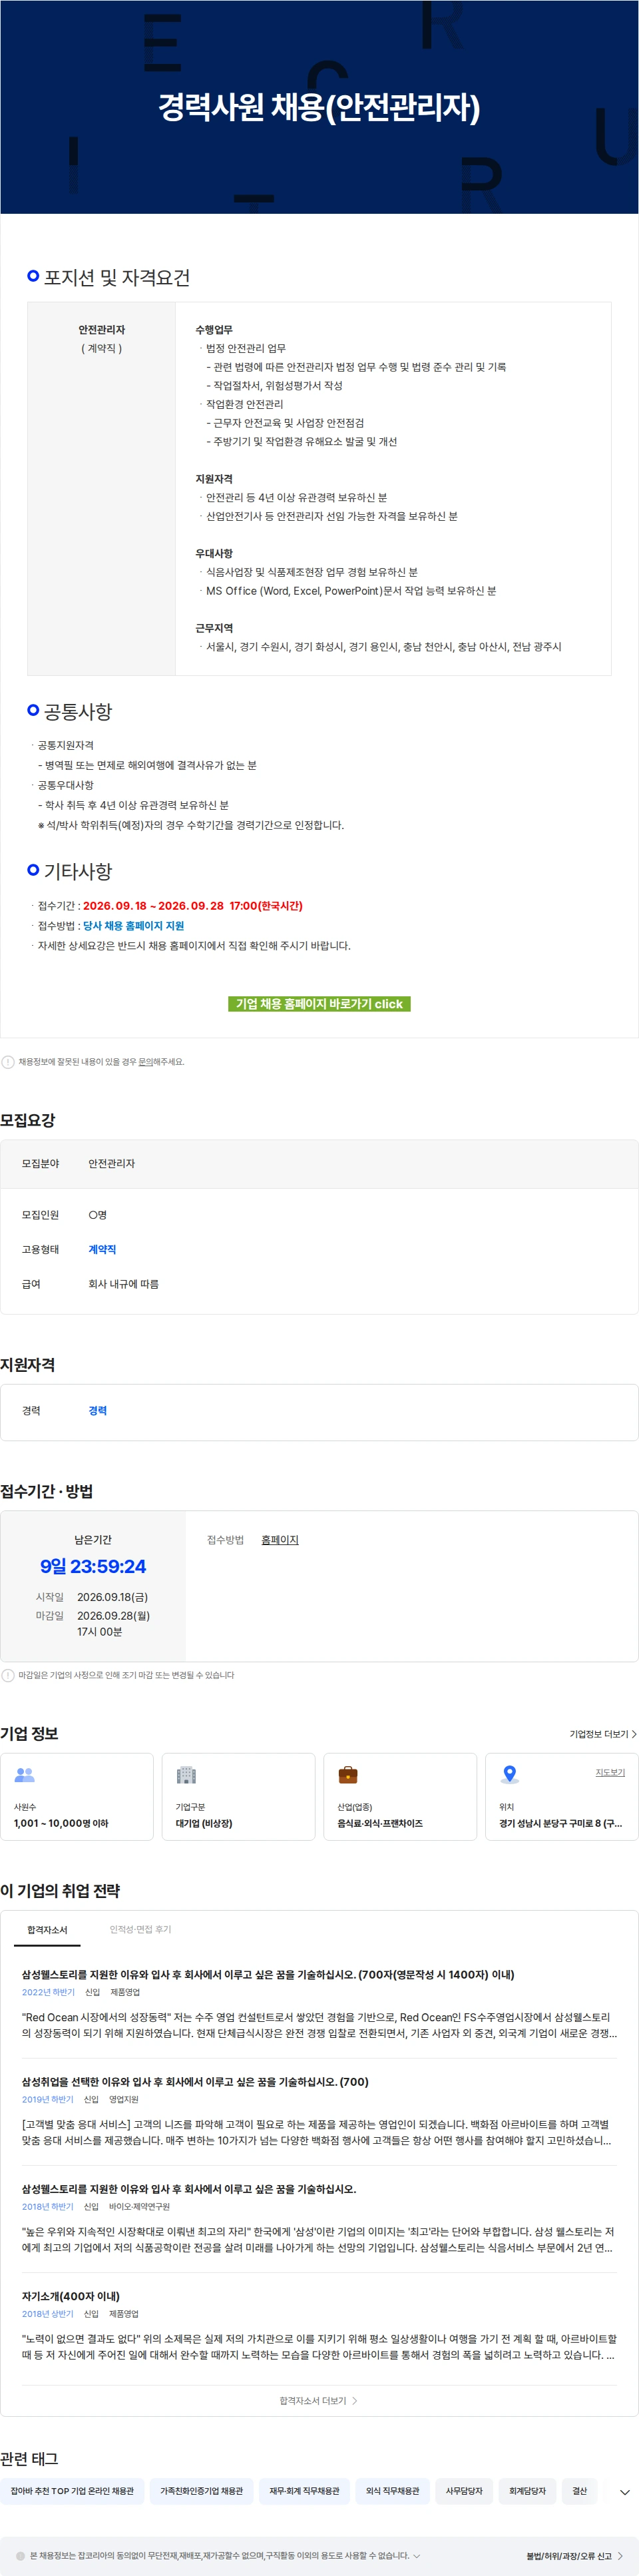Expand the copyright notice chevron at bottom
The image size is (639, 2576).
417,2555
